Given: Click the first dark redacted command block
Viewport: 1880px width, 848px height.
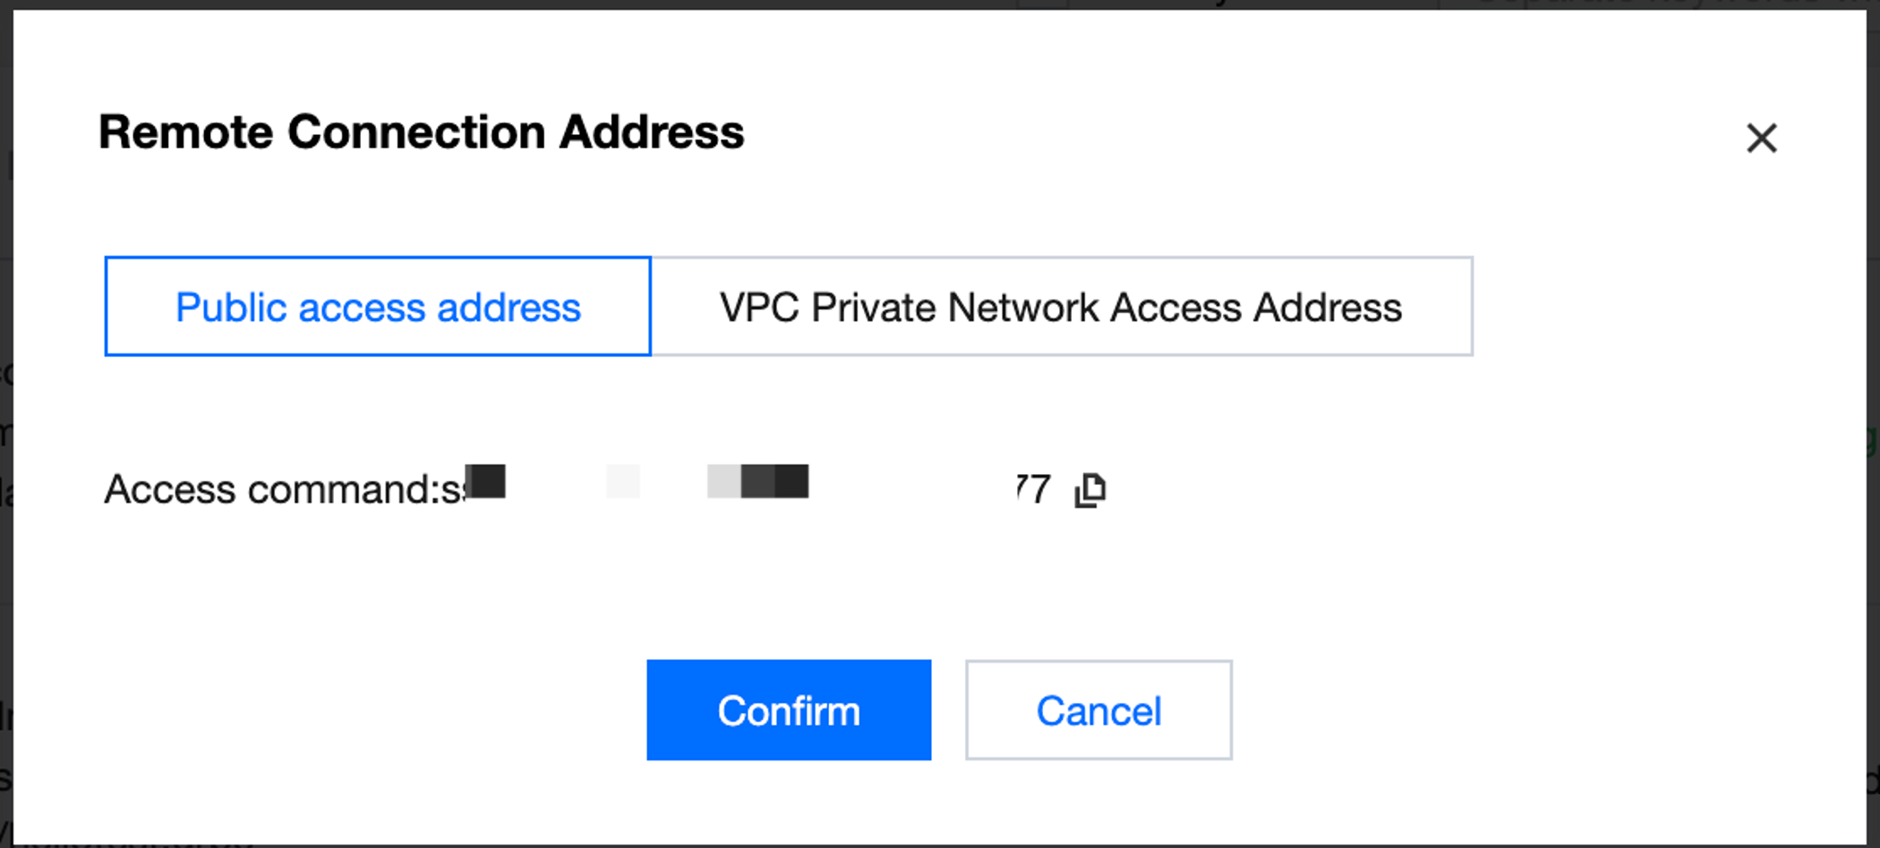Looking at the screenshot, I should [x=486, y=481].
